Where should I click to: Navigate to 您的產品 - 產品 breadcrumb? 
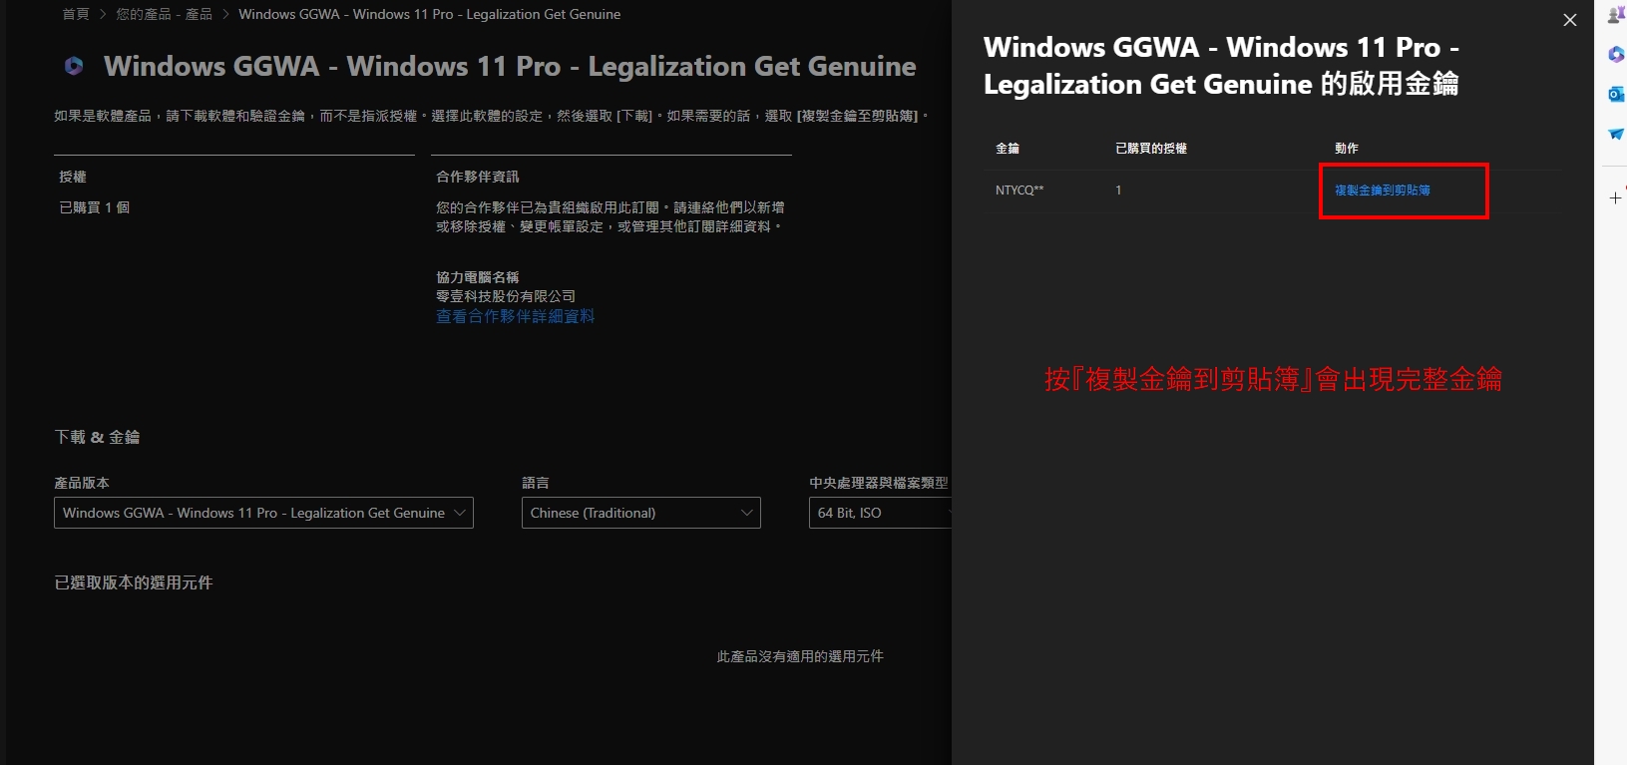164,14
